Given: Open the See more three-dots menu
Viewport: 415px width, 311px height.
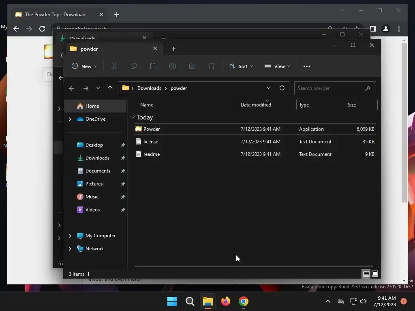Looking at the screenshot, I should tap(307, 66).
